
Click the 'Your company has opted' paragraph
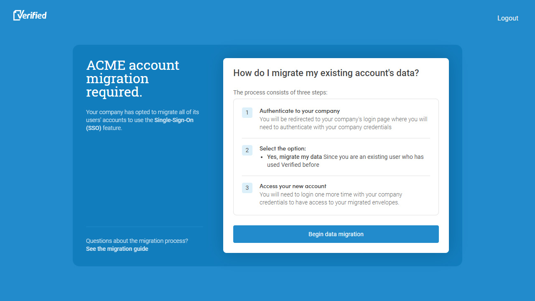click(143, 120)
